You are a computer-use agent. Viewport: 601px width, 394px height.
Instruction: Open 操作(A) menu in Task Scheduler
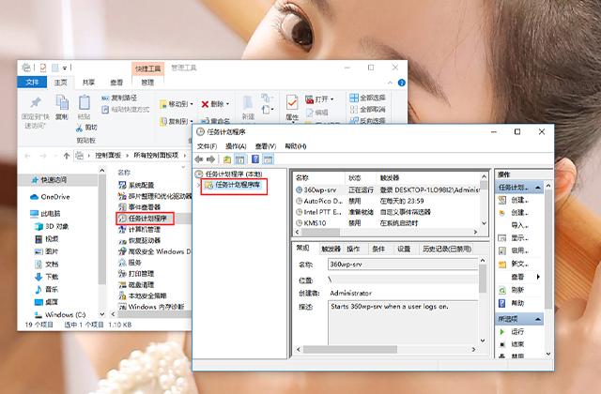[x=236, y=146]
